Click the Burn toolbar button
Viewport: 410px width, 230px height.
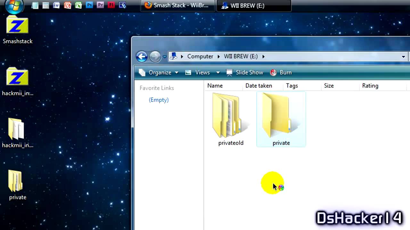[281, 73]
